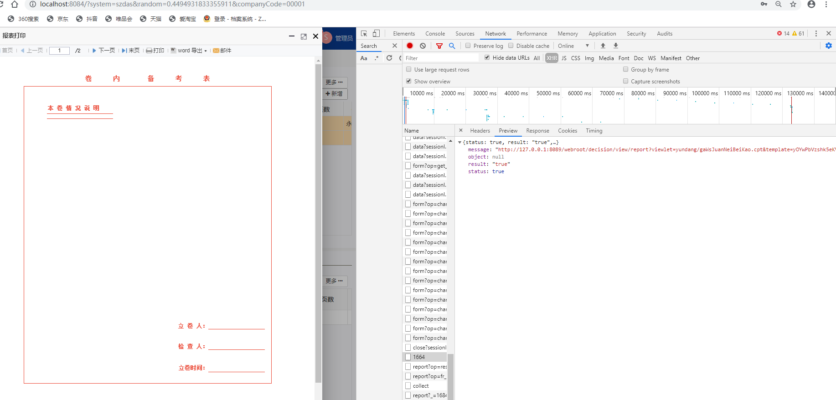836x400 pixels.
Task: Open the Performance panel
Action: (532, 34)
